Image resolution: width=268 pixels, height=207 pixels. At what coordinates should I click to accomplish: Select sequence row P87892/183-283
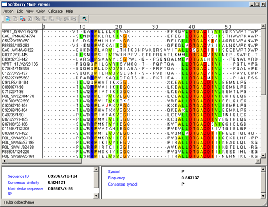coord(15,46)
